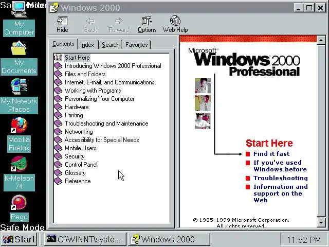Click the Start button
Viewport: 329px width, 247px height.
[19, 239]
